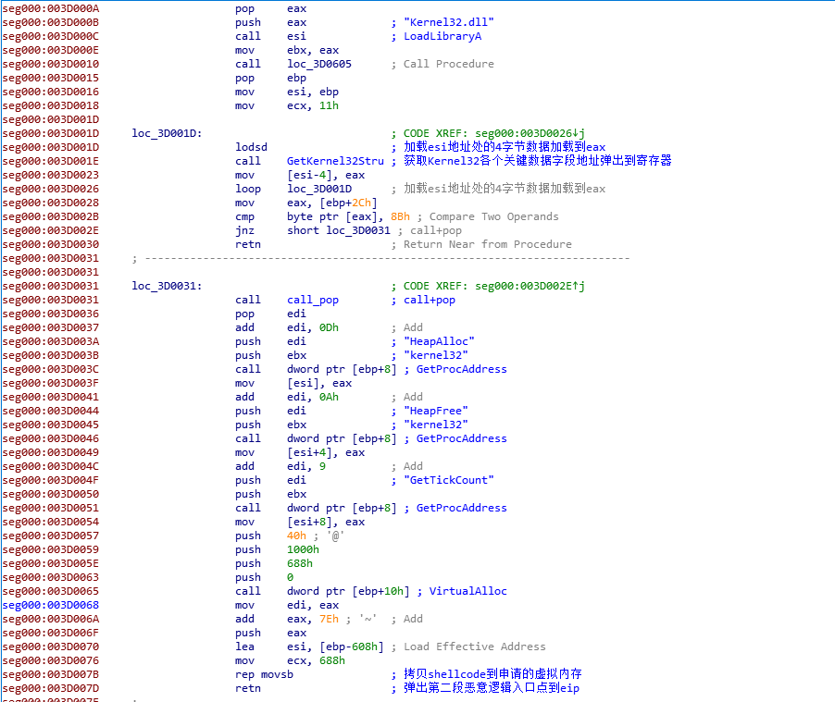
Task: Click the 40h value at 003D0057
Action: [296, 536]
